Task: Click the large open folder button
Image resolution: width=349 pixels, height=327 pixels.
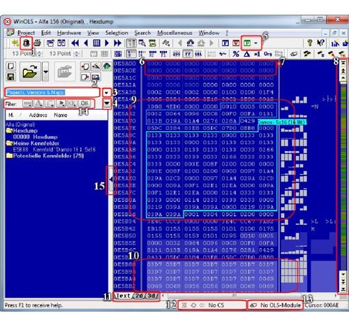Action: 30,72
